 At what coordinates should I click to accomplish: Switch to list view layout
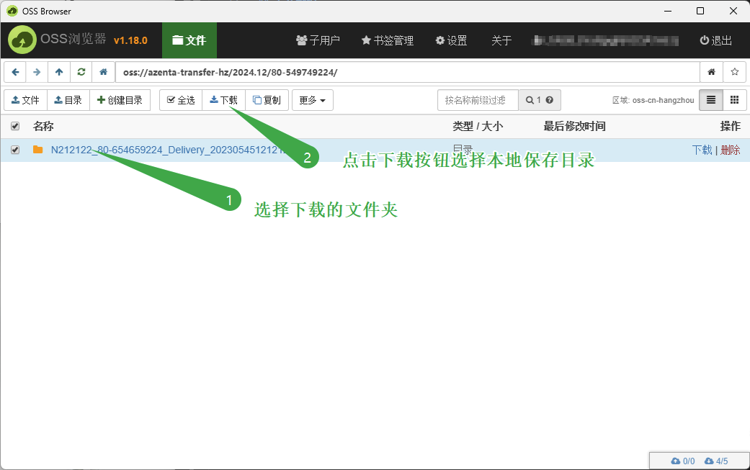click(710, 100)
